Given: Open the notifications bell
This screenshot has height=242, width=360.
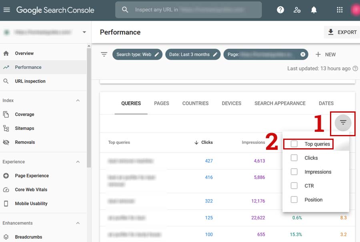Looking at the screenshot, I should coord(314,10).
